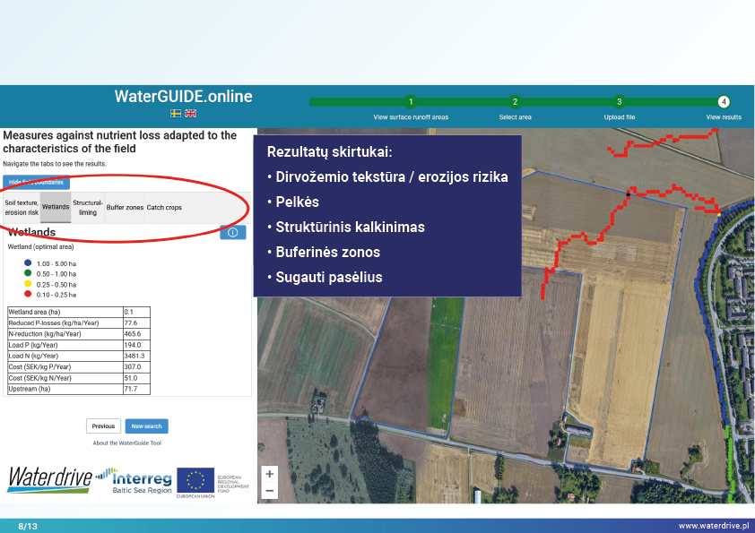The image size is (755, 533).
Task: Zoom out on the map
Action: click(270, 491)
